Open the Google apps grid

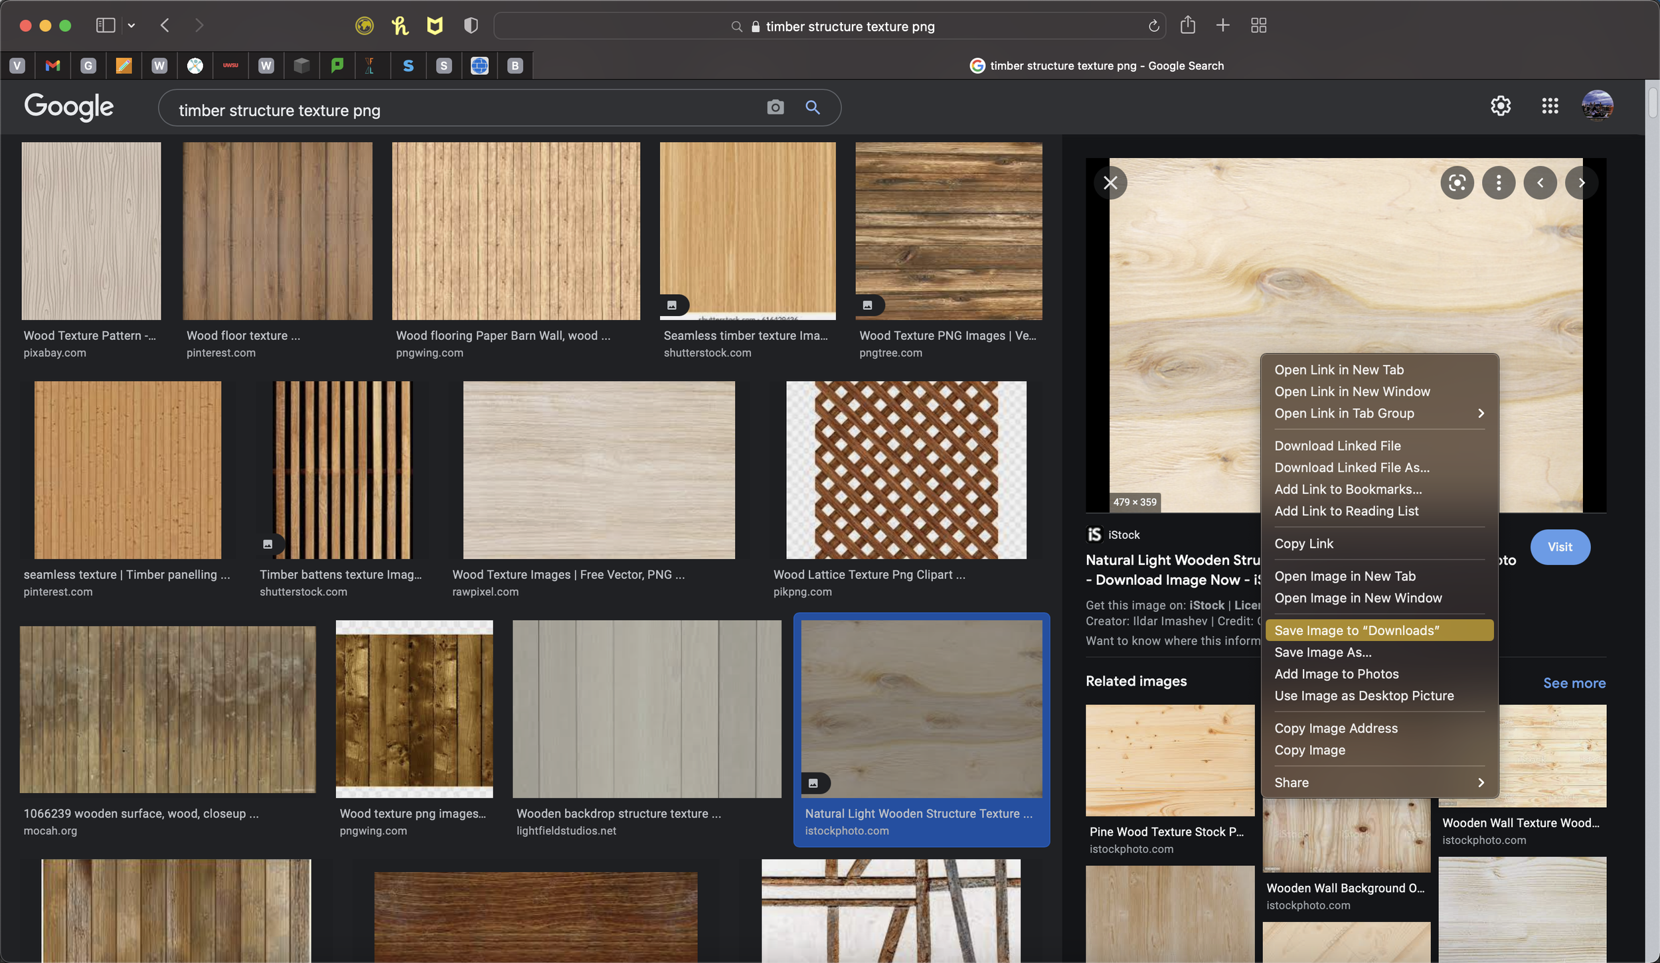1549,106
